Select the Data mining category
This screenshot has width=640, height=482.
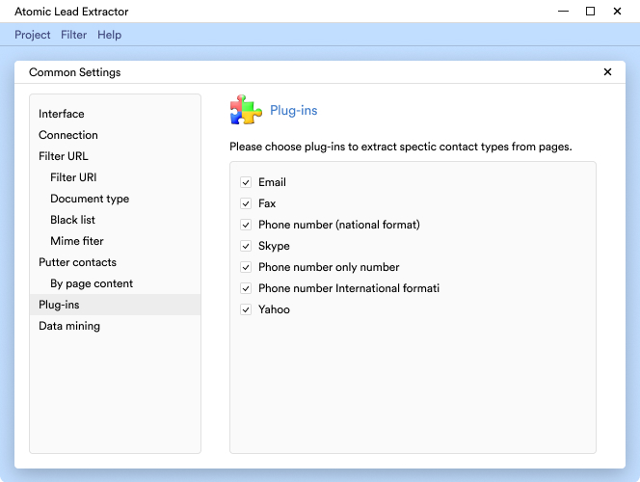tap(69, 326)
